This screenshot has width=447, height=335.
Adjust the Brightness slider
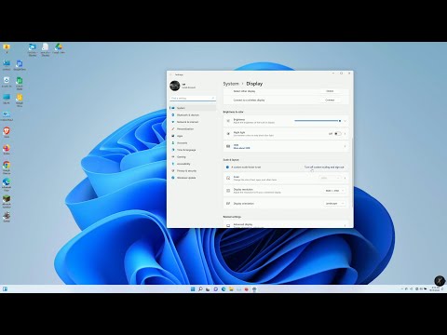click(x=318, y=121)
